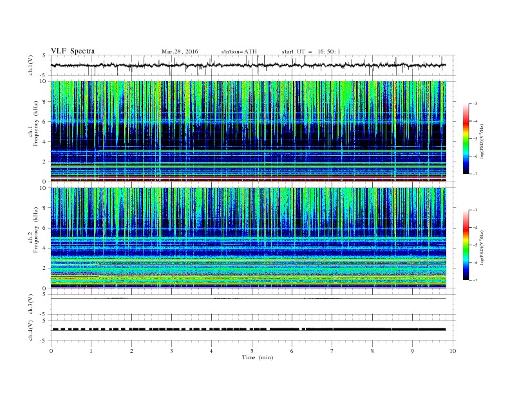
Task: Click the ch.1 waveform trace in top panel
Action: (x=249, y=65)
